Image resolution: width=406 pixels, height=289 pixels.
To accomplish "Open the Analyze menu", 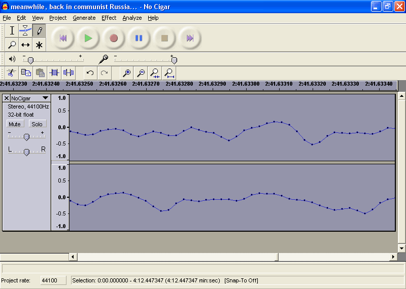I will point(132,18).
